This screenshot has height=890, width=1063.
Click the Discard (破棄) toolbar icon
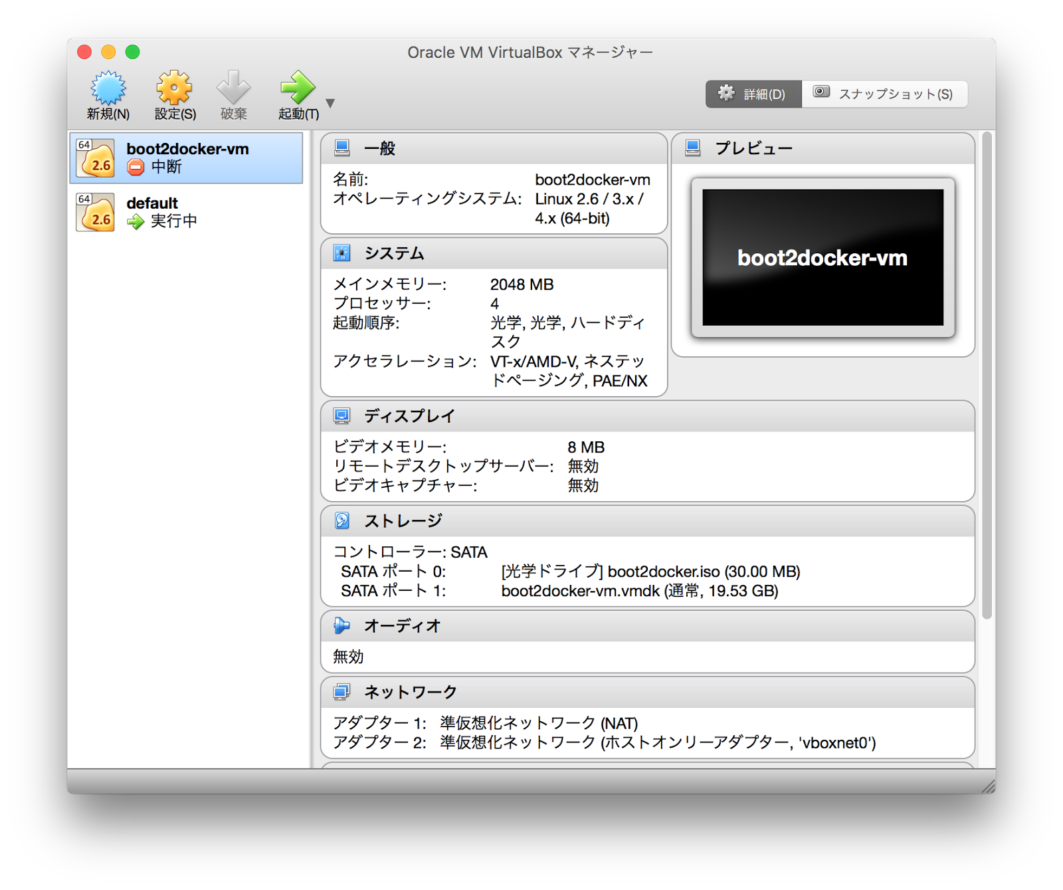coord(233,88)
